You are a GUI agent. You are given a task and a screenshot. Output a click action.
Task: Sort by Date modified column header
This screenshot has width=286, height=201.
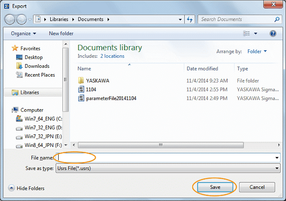coord(202,69)
